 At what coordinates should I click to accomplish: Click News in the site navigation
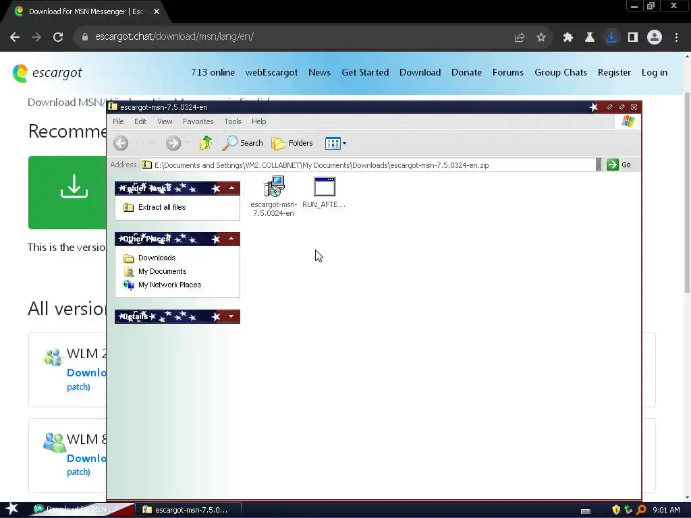coord(319,72)
